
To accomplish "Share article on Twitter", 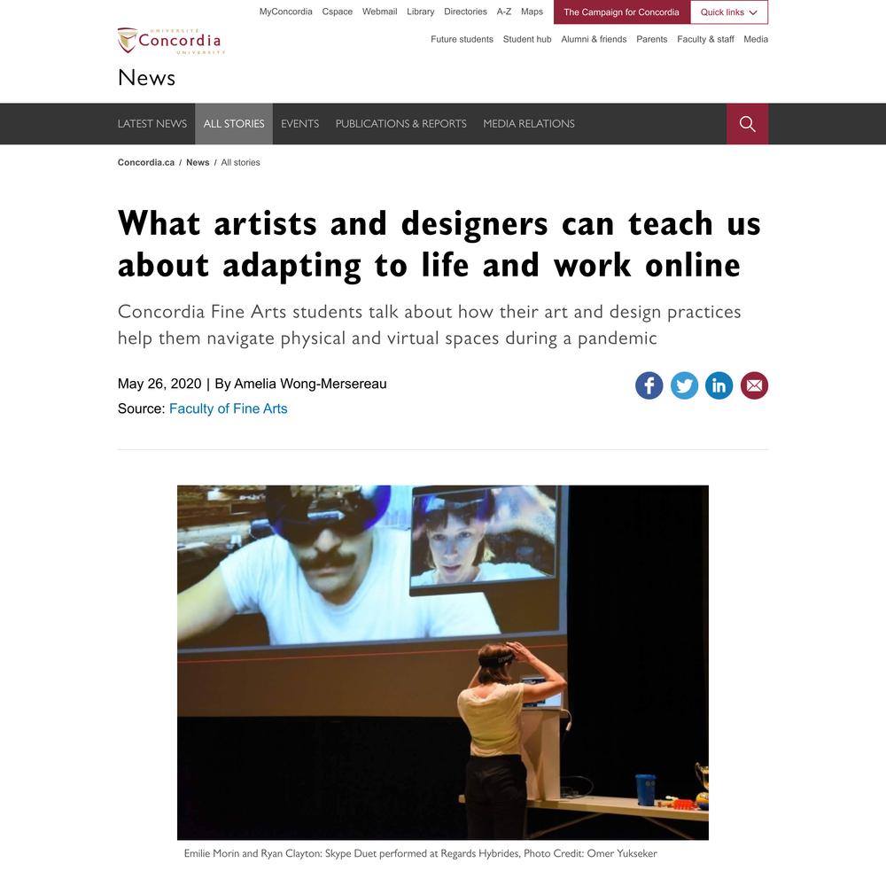I will [x=684, y=385].
